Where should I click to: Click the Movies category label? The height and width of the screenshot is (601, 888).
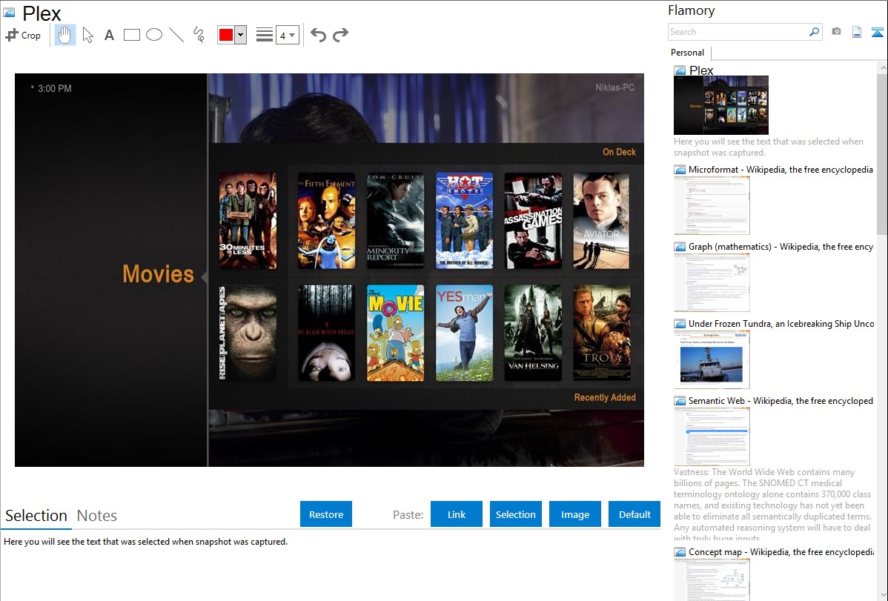[158, 274]
